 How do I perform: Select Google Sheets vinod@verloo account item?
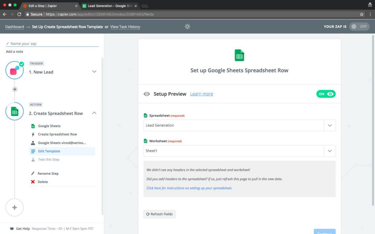coord(62,143)
